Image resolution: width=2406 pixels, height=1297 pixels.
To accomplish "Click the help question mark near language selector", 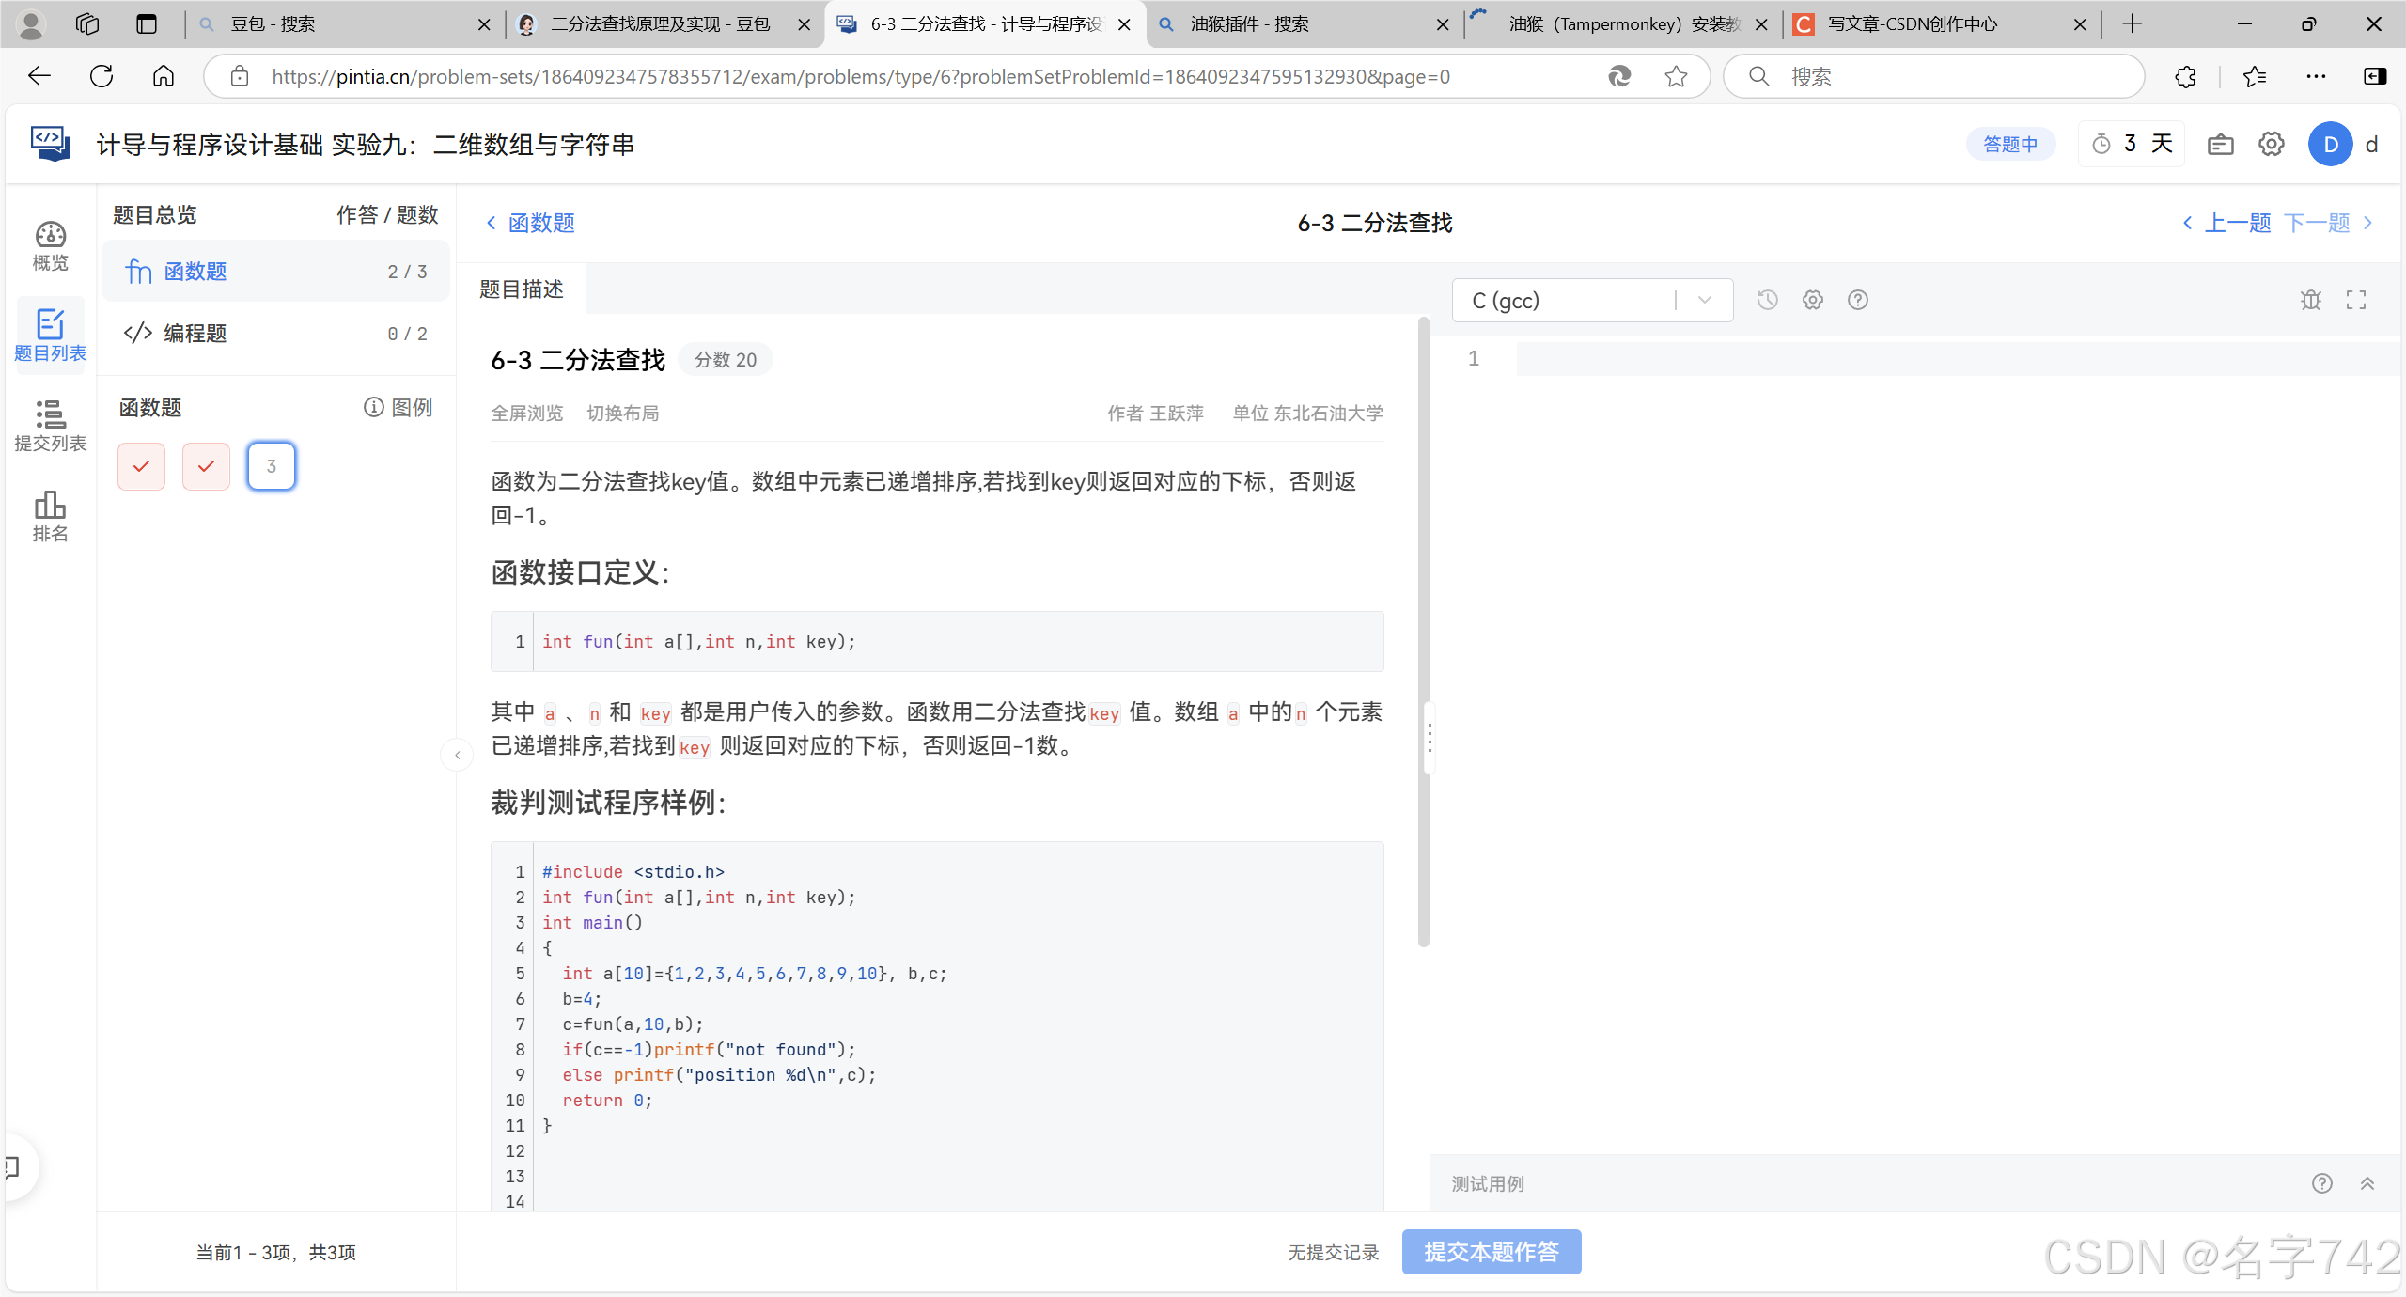I will 1858,299.
